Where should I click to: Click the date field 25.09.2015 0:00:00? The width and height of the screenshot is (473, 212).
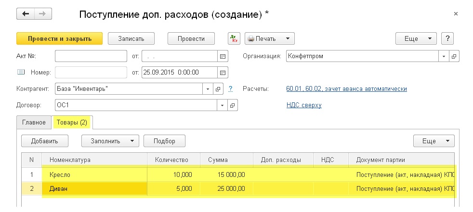180,72
